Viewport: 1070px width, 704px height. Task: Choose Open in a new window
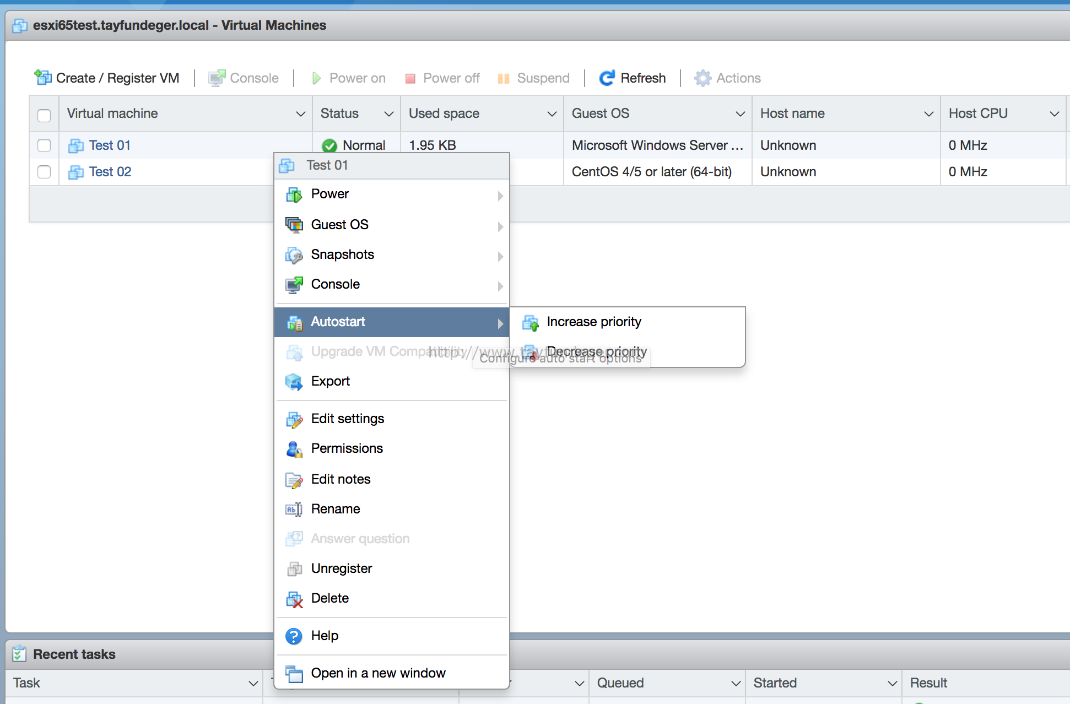coord(392,673)
